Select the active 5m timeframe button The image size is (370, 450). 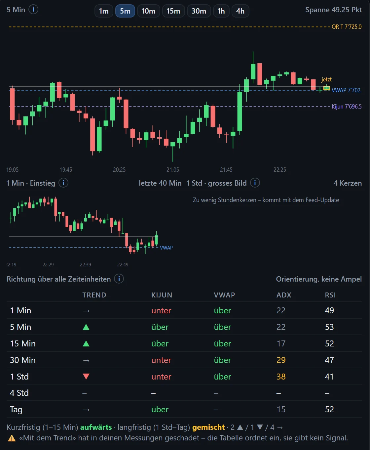(125, 11)
